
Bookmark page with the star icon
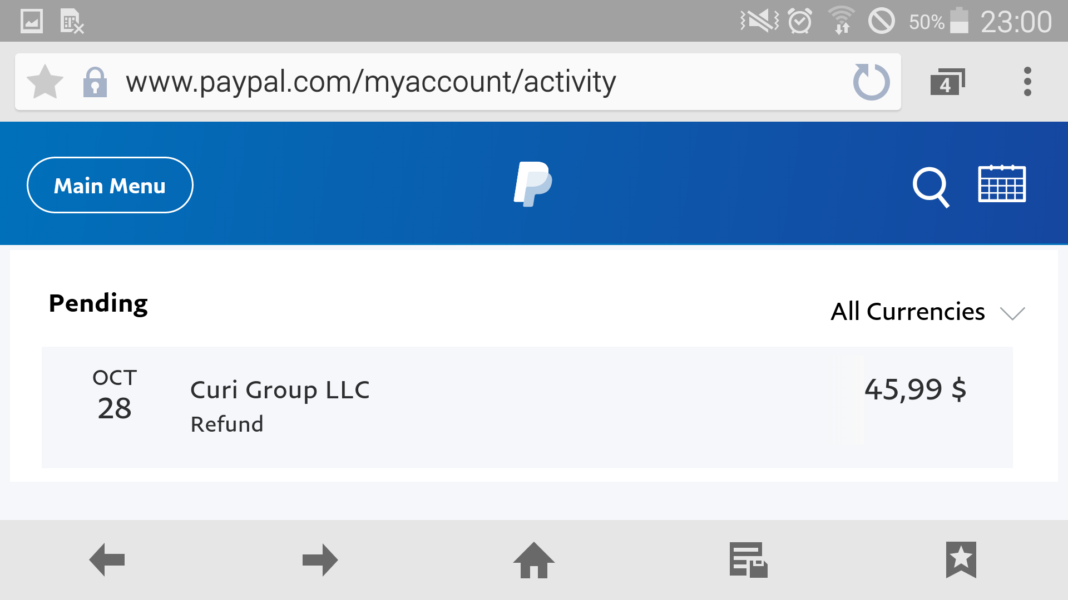pyautogui.click(x=45, y=82)
